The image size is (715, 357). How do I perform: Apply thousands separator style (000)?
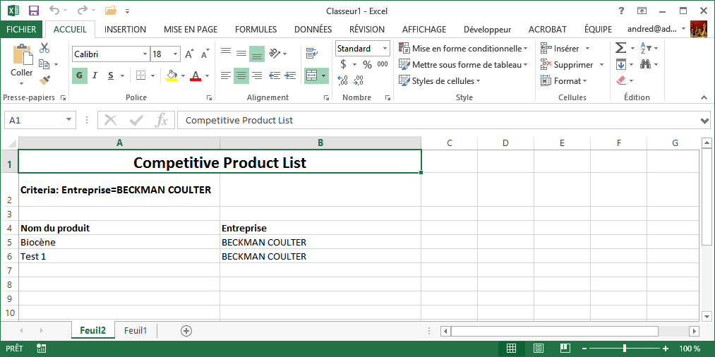pos(383,64)
